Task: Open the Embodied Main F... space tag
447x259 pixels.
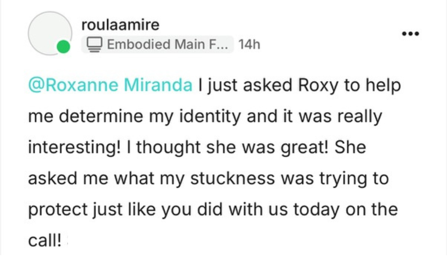Action: coord(157,44)
